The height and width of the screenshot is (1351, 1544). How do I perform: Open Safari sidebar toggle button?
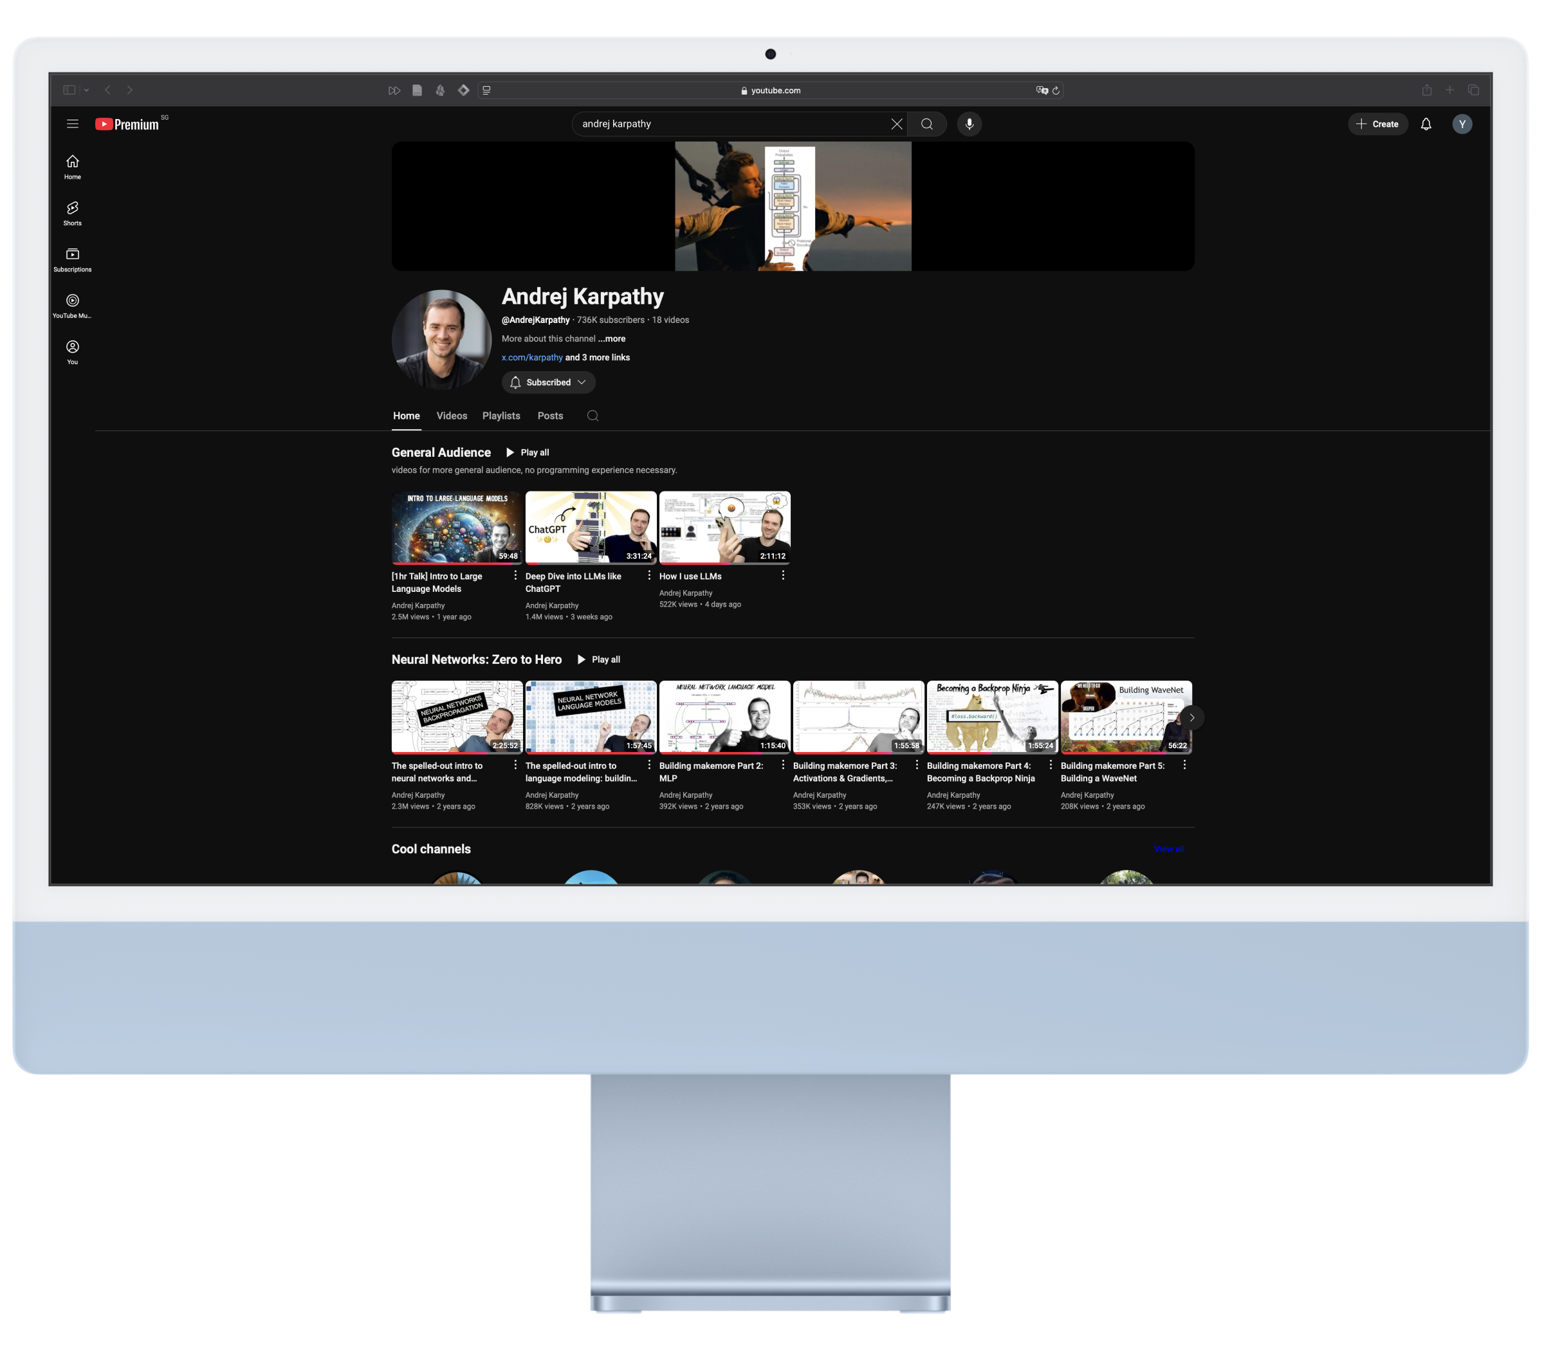[69, 89]
